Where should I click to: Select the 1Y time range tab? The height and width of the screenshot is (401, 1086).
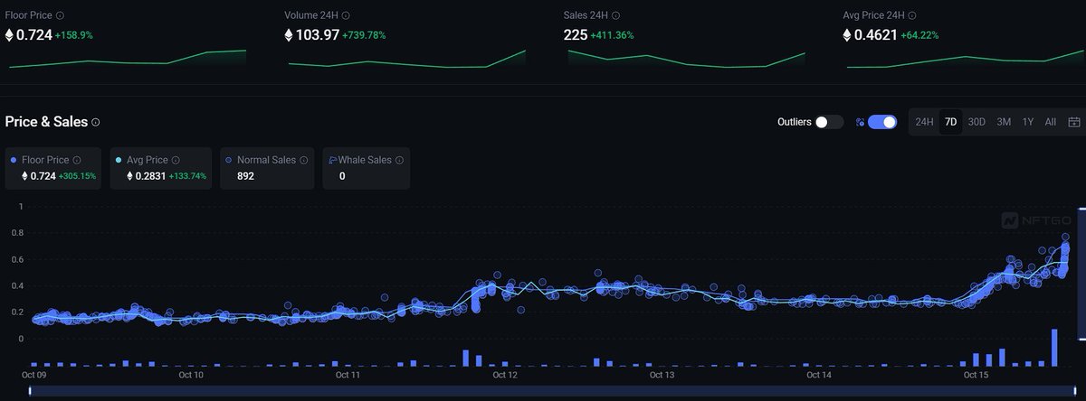click(1028, 122)
